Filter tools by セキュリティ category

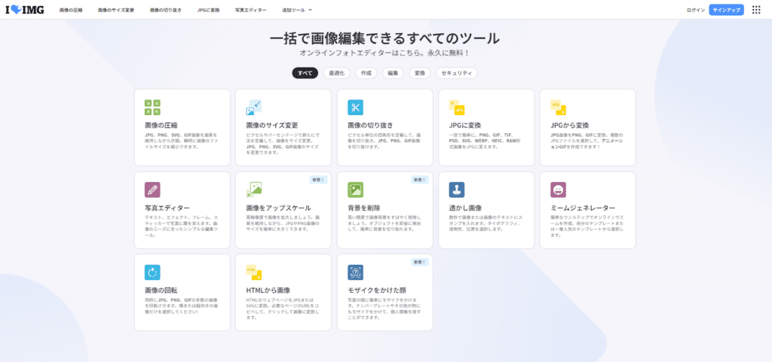tap(456, 73)
